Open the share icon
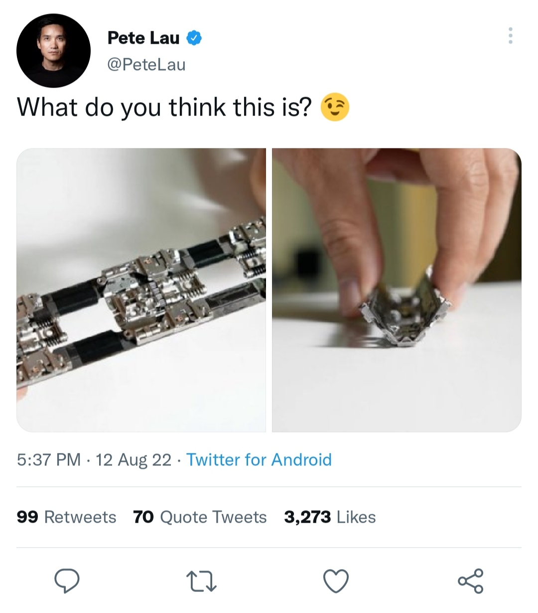This screenshot has height=613, width=538. point(470,581)
